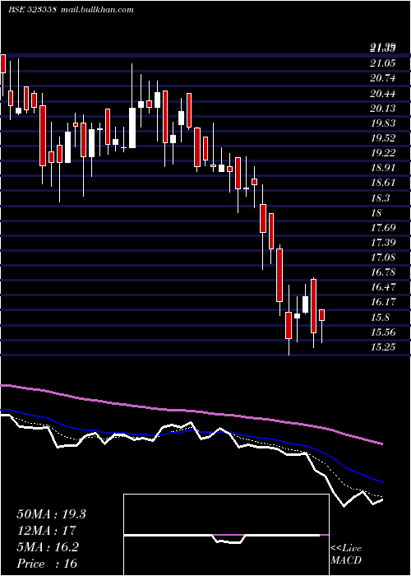
Task: Click the 17.08 price axis label
Action: [x=383, y=258]
